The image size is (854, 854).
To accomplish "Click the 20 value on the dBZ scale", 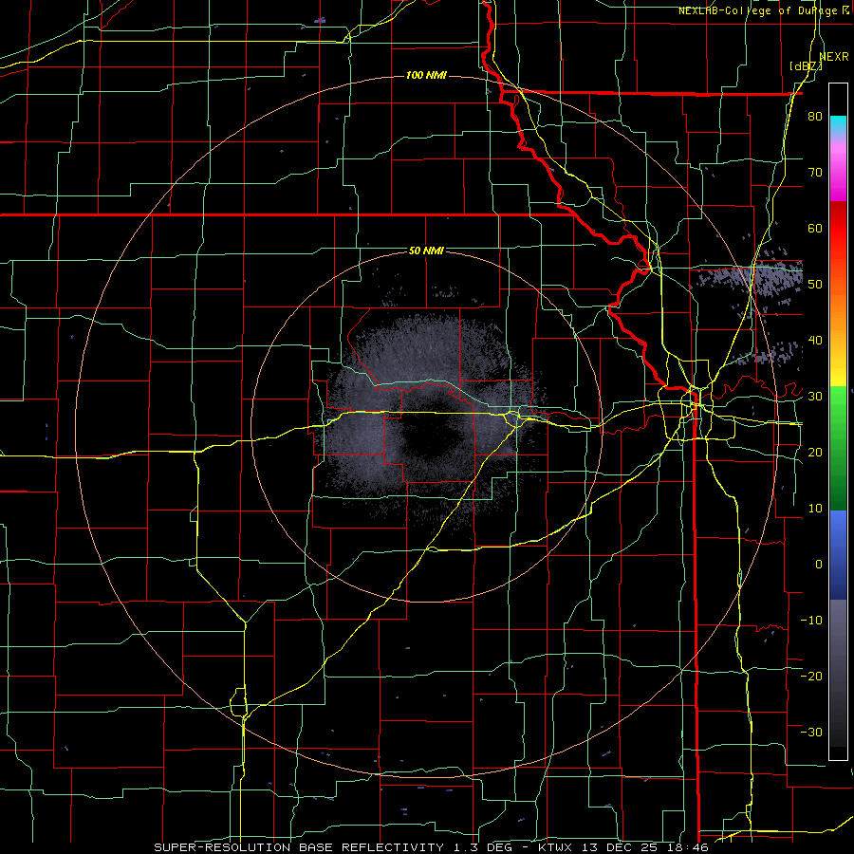I will tap(815, 452).
